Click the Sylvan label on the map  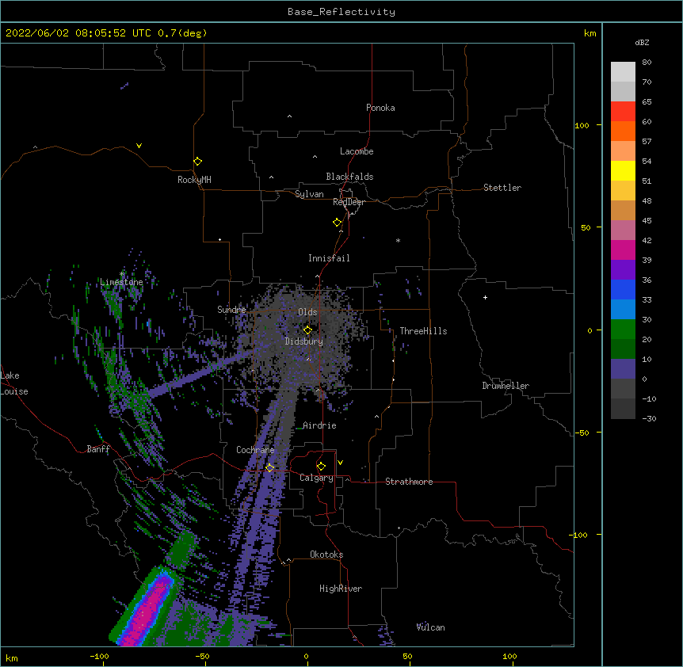point(309,194)
